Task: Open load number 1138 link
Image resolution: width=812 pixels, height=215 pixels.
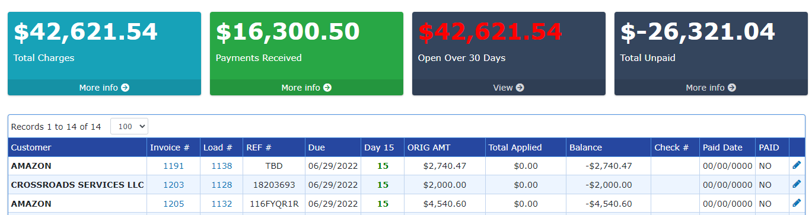Action: click(x=222, y=166)
